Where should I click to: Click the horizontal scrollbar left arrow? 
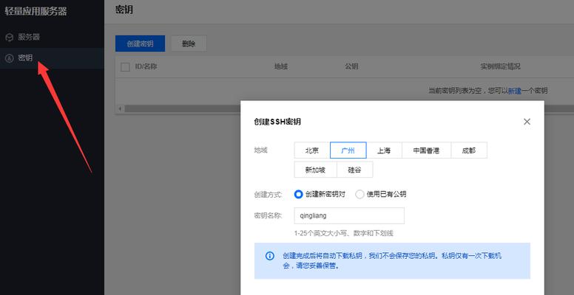coord(120,109)
